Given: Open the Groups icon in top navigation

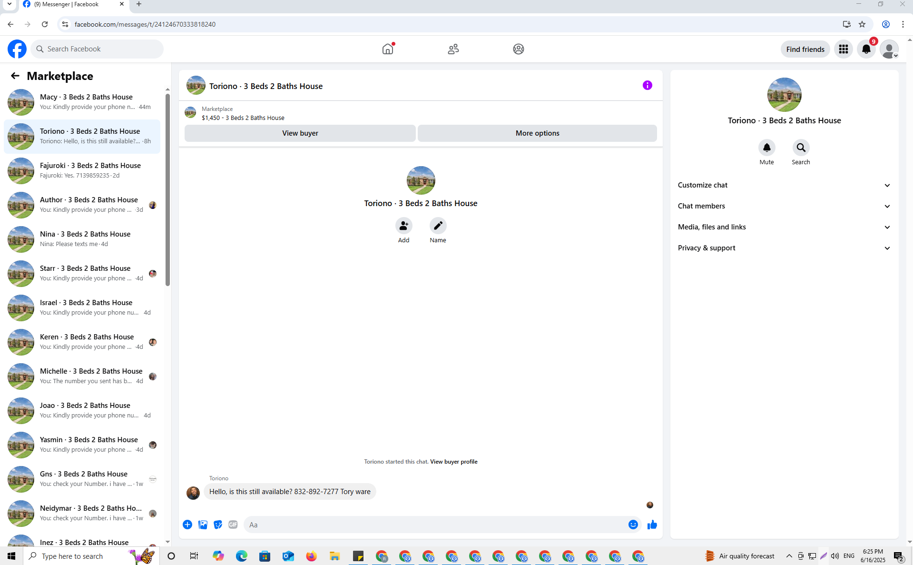Looking at the screenshot, I should (519, 49).
